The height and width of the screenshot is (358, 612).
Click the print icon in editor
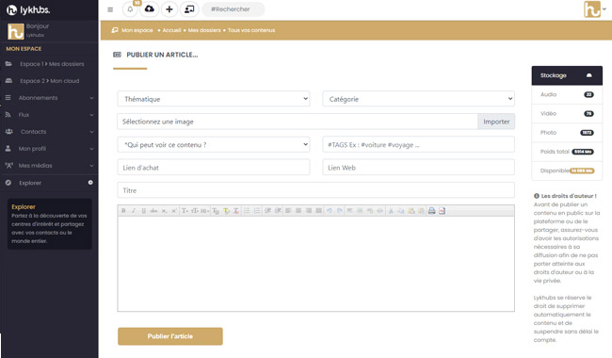(x=431, y=211)
